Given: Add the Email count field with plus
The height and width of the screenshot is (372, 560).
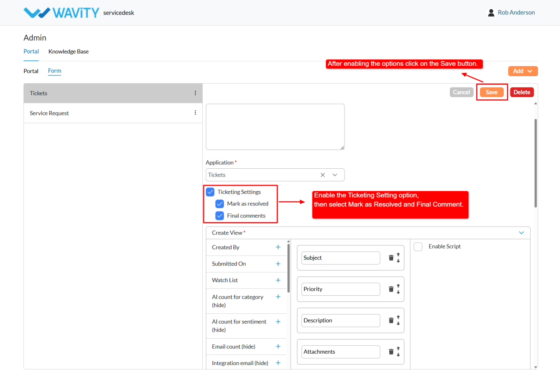Looking at the screenshot, I should point(278,347).
